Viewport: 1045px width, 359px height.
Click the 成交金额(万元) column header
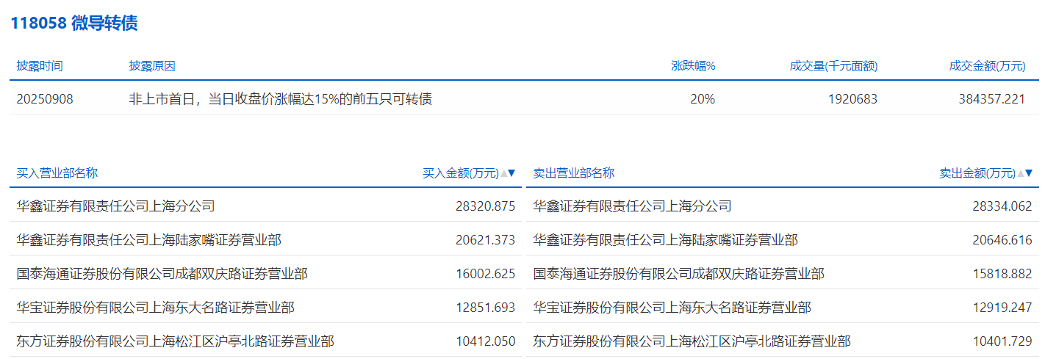tap(986, 66)
